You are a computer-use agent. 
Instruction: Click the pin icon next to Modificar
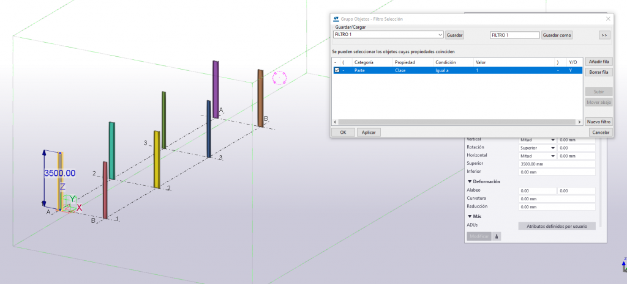tap(496, 236)
